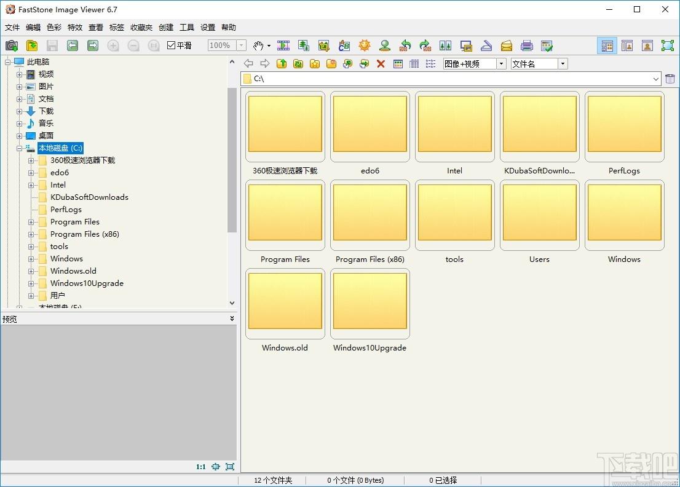The height and width of the screenshot is (487, 680).
Task: Click the fit-to-window icon in preview
Action: (216, 467)
